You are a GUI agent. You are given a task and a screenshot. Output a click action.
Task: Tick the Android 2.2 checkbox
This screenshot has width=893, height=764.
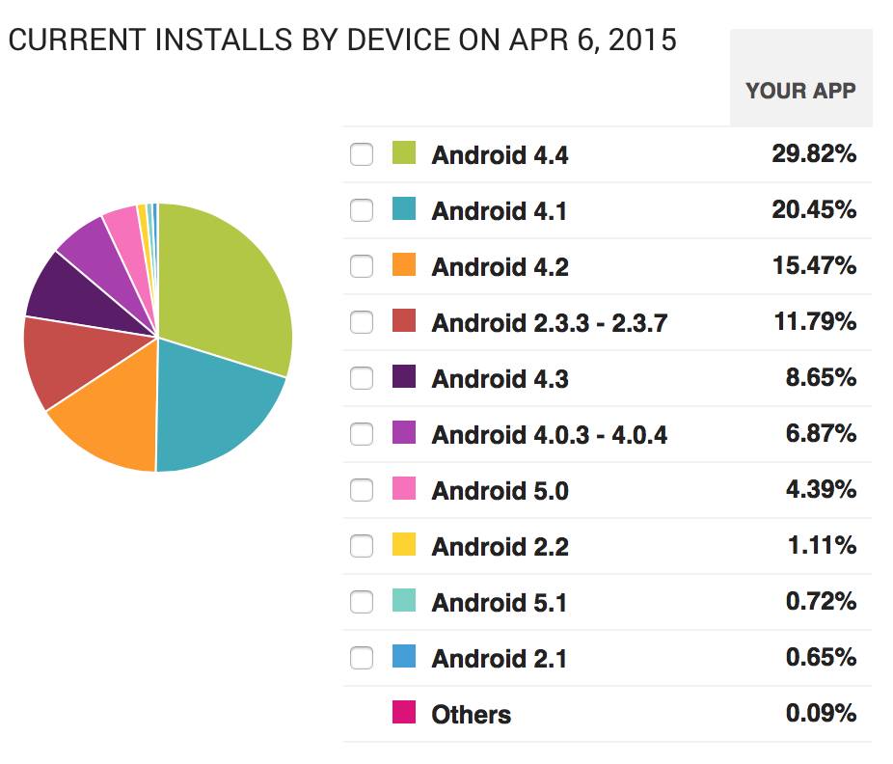(x=362, y=546)
